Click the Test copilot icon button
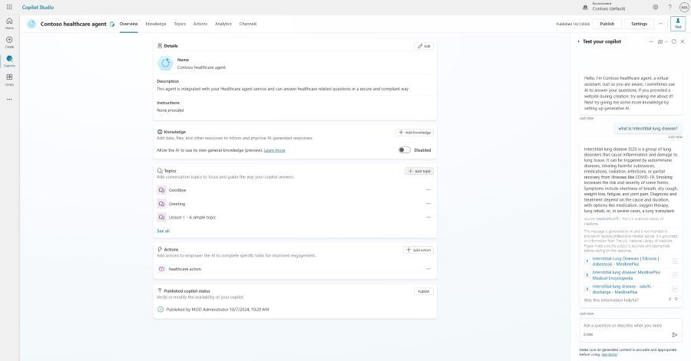This screenshot has width=691, height=361. 678,24
